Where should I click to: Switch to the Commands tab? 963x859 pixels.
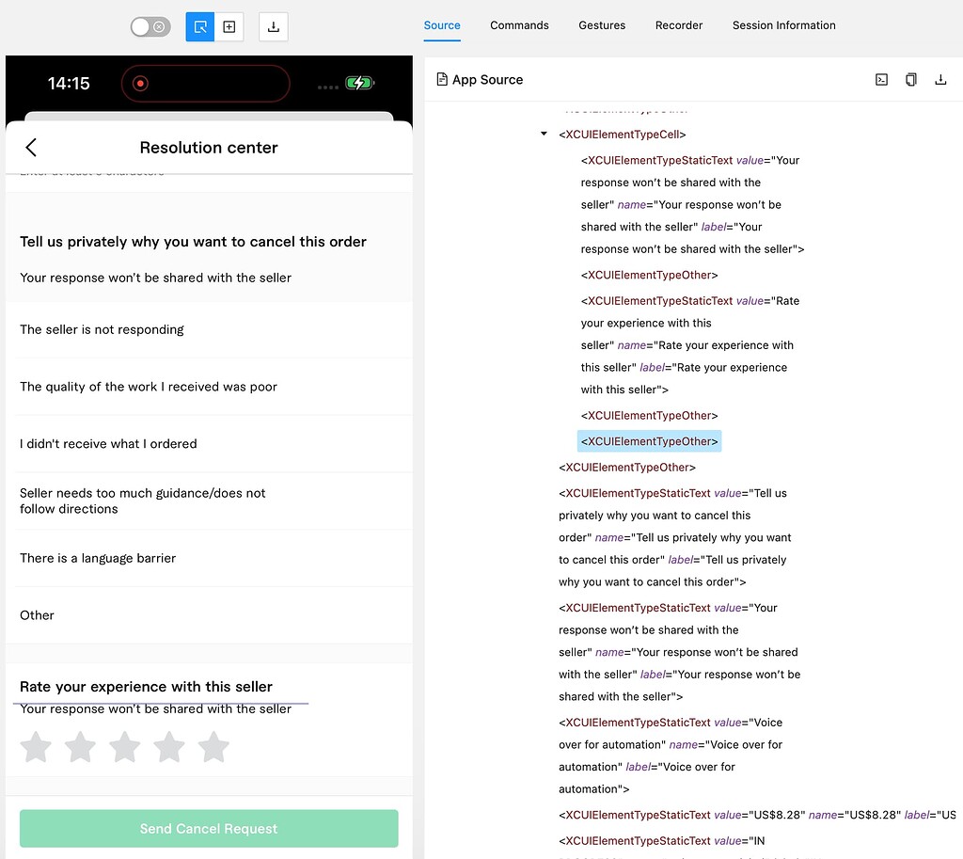[519, 25]
